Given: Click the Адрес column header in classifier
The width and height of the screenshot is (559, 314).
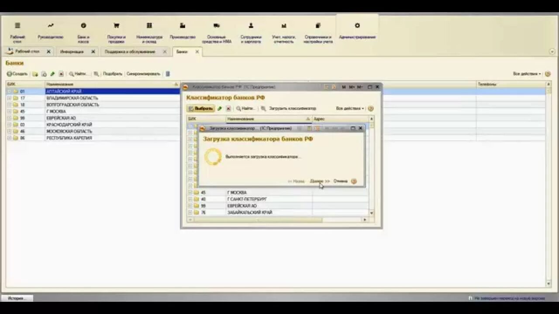Looking at the screenshot, I should coord(340,119).
